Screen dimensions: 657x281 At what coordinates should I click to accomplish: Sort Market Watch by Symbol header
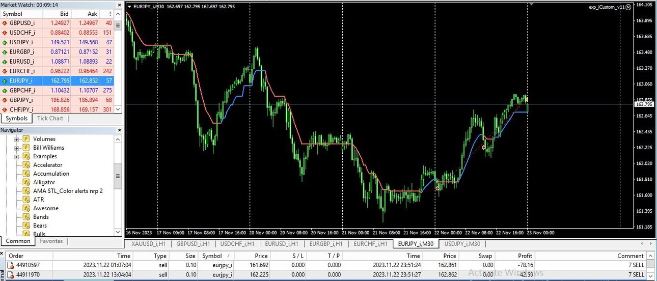click(x=21, y=14)
